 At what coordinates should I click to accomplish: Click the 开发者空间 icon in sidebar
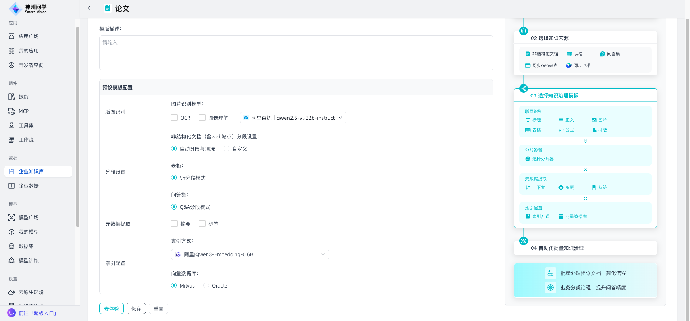(x=11, y=65)
